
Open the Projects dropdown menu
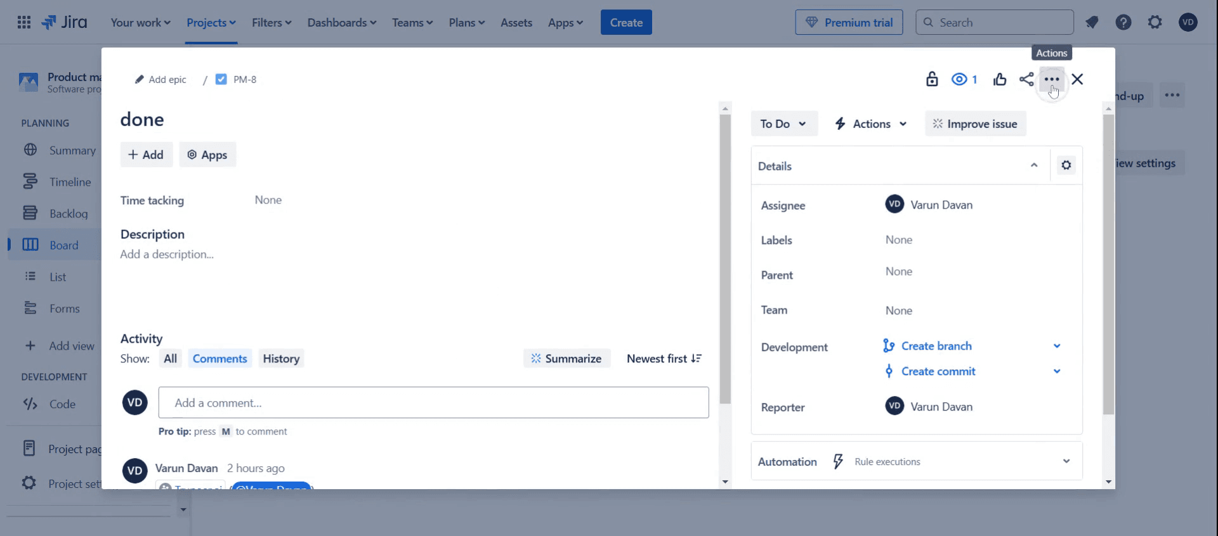pyautogui.click(x=211, y=22)
